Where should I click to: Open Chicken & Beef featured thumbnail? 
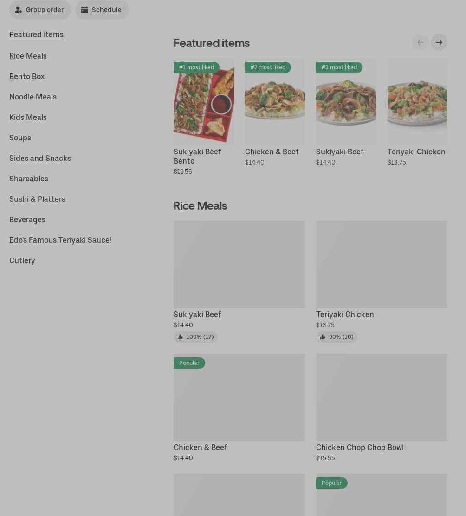[275, 102]
